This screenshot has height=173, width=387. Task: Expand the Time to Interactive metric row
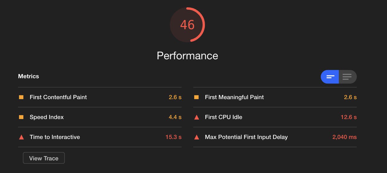[x=100, y=137]
